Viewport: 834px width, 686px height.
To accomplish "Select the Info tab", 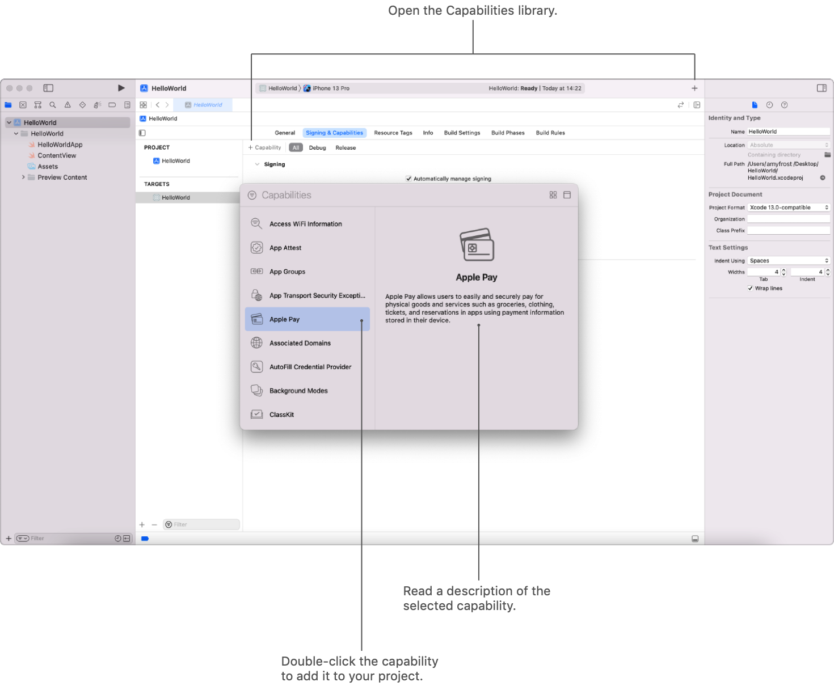I will coord(428,132).
